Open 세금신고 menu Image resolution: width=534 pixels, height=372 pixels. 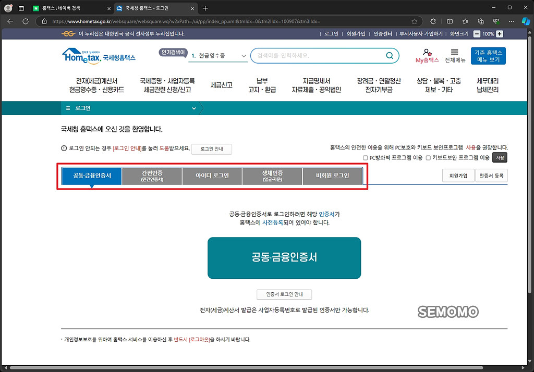[221, 85]
